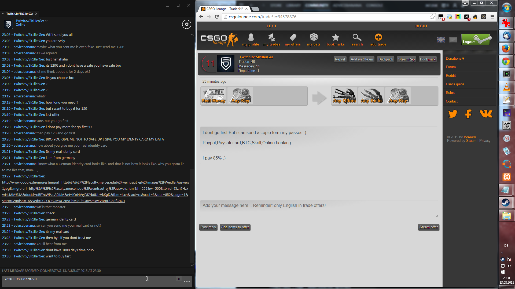Open the Twitter bird icon link

coord(453,114)
